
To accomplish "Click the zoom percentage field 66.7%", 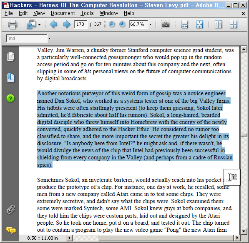I will coord(138,24).
